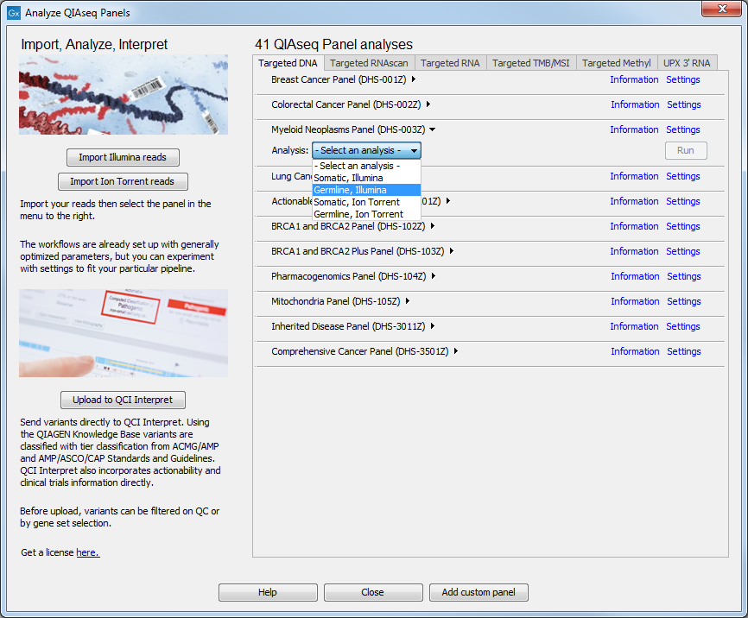Expand the Breast Cancer Panel (DHS-001Z) row

point(414,79)
